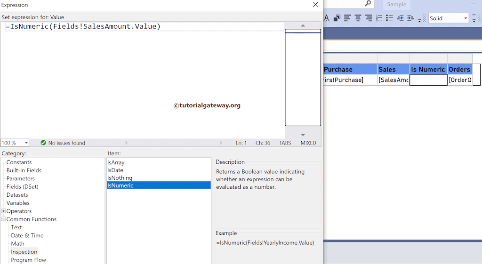482x264 pixels.
Task: Center align text
Action: [358, 18]
